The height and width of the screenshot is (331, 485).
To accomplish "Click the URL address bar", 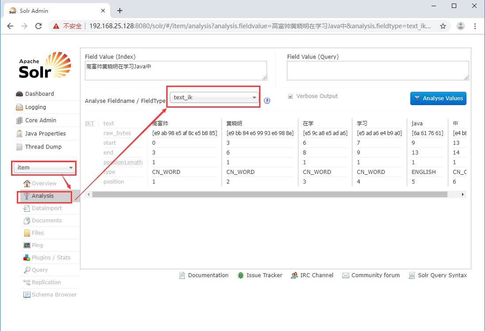I will [x=260, y=26].
